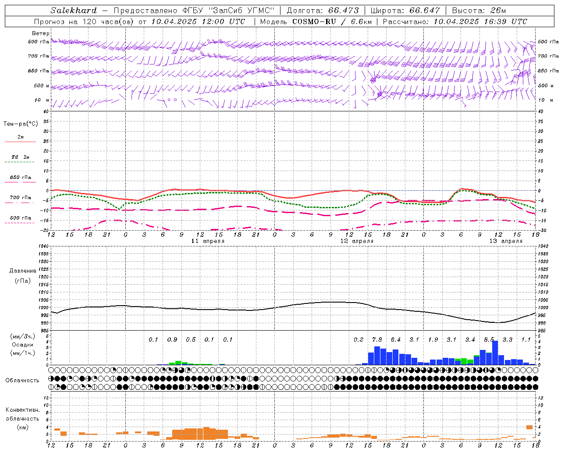The image size is (561, 449).
Task: Click the precipitation total '8.5'
Action: tap(489, 339)
